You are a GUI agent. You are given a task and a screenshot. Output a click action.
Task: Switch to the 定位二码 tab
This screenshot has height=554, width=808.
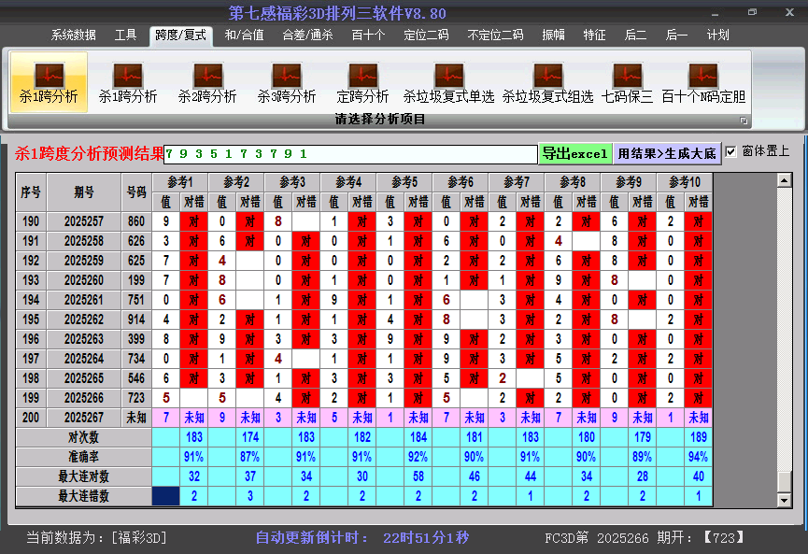426,36
